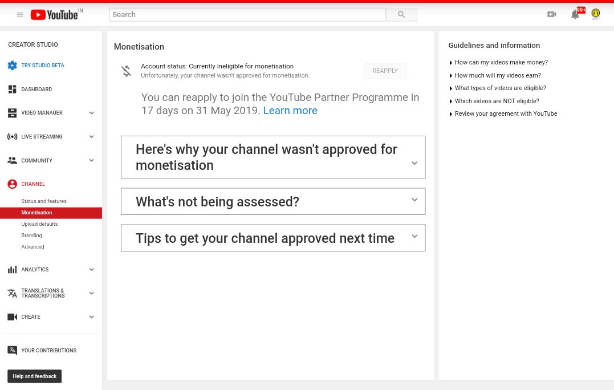Image resolution: width=614 pixels, height=390 pixels.
Task: Open YOUR CONTRIBUTIONS label
Action: click(48, 351)
